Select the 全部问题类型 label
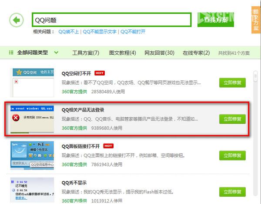261x204 pixels. tap(33, 53)
